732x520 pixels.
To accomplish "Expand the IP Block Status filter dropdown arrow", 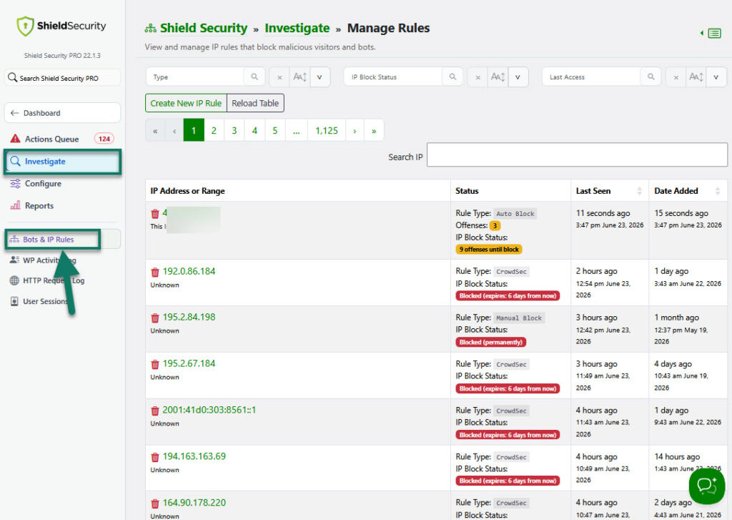I will (518, 77).
